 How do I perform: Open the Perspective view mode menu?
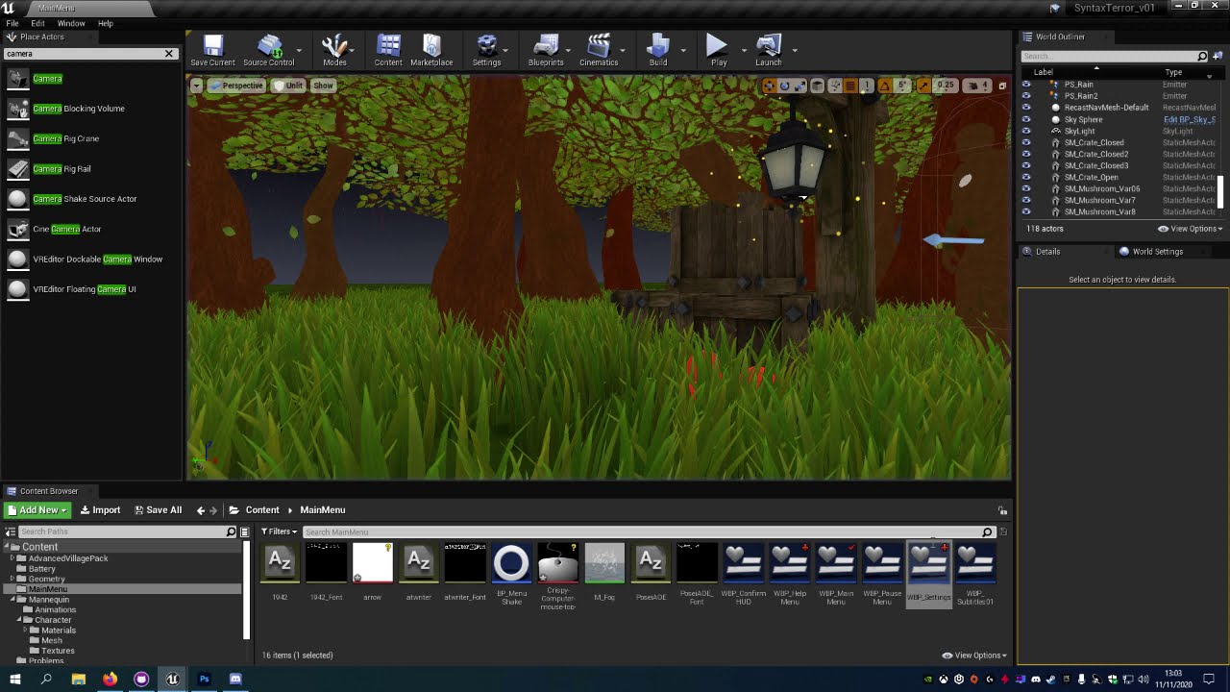click(x=236, y=86)
